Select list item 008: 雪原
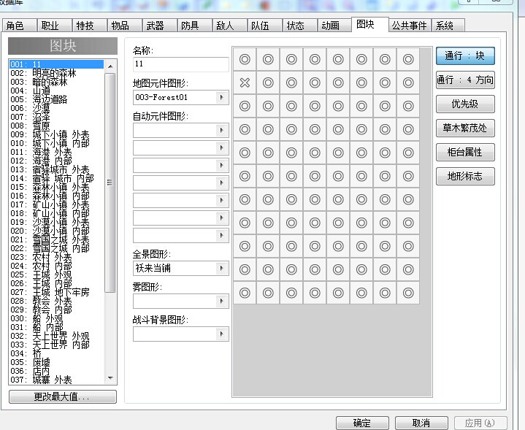 (56, 126)
